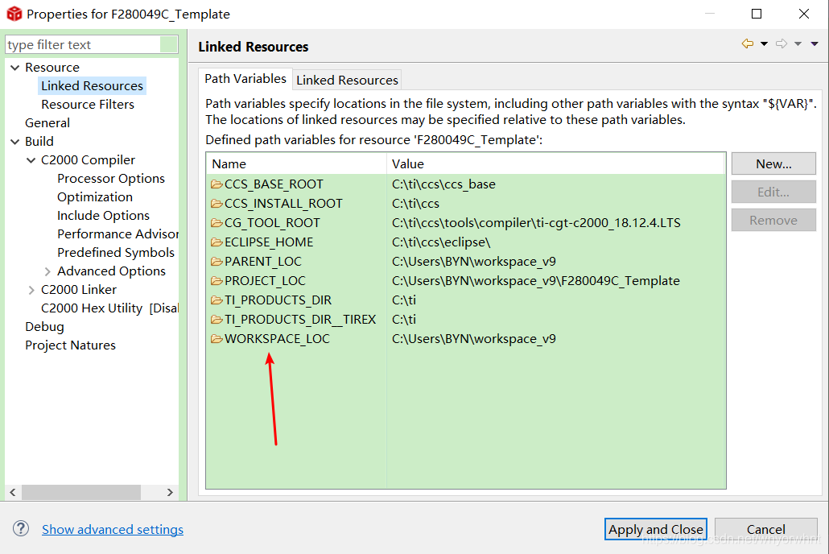Click Apply and Close

pyautogui.click(x=656, y=529)
